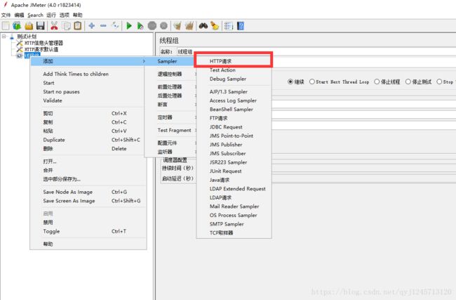
Task: Choose OS Process Sampler entry
Action: [x=234, y=215]
